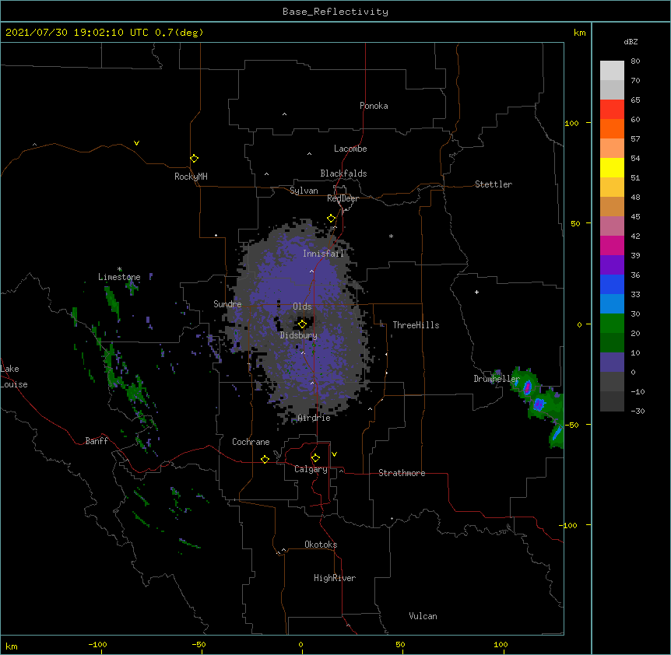
Task: Click the yellow diamond marker above RockyMH
Action: [x=194, y=159]
